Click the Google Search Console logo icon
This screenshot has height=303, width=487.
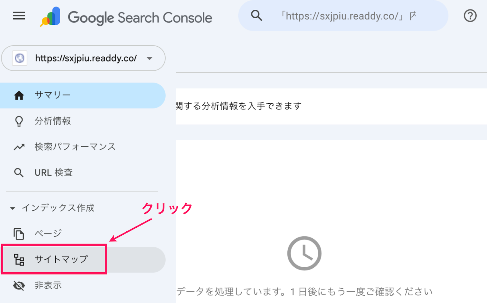(x=50, y=16)
